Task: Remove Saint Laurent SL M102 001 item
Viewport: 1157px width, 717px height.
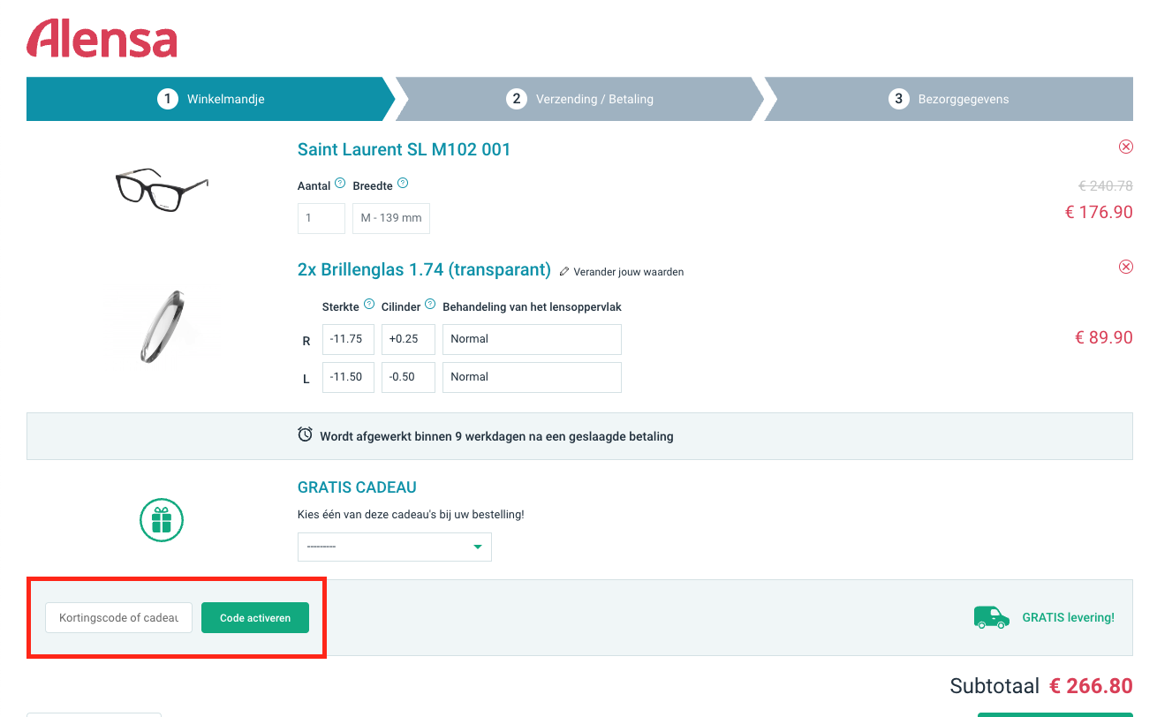Action: click(x=1125, y=147)
